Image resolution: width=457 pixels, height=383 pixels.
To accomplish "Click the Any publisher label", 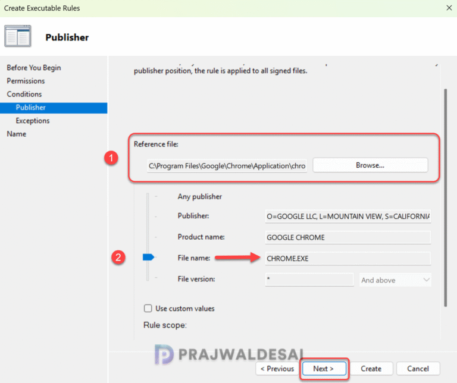I will pyautogui.click(x=200, y=197).
